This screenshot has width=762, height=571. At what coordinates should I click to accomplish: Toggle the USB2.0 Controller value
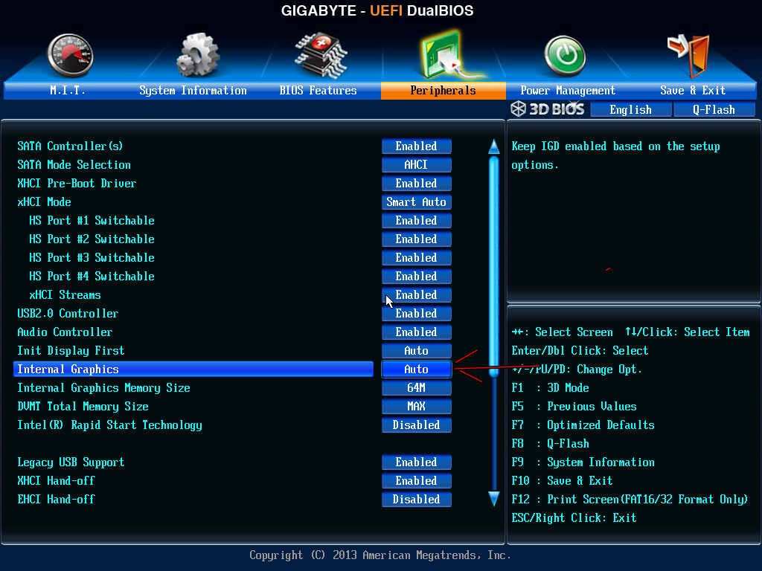coord(417,313)
